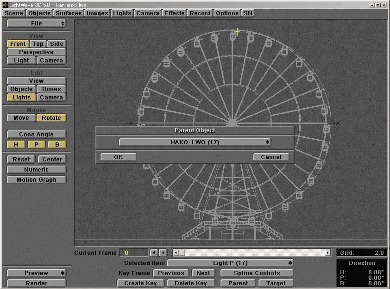The image size is (390, 289).
Task: Click the LightWave 3D title bar icon
Action: click(x=5, y=4)
